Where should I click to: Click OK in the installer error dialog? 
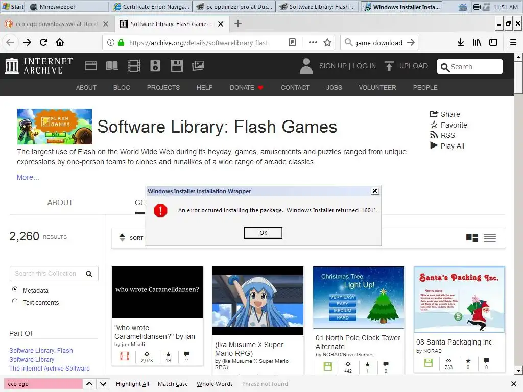click(263, 233)
